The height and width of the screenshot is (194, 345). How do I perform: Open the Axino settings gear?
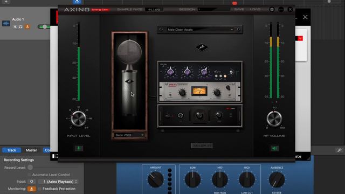(x=272, y=10)
